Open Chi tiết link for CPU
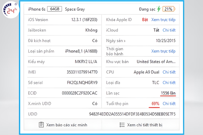The width and height of the screenshot is (203, 135). click(x=169, y=72)
